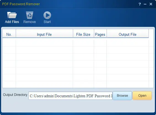This screenshot has height=115, width=156.
Task: Click the Output Directory label
Action: pos(15,95)
